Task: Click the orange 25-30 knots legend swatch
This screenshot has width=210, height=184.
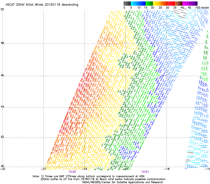Action: coord(164,3)
